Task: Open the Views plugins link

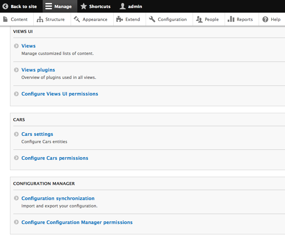Action: click(38, 70)
